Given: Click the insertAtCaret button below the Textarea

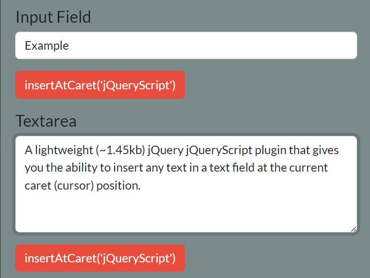Looking at the screenshot, I should click(x=100, y=258).
